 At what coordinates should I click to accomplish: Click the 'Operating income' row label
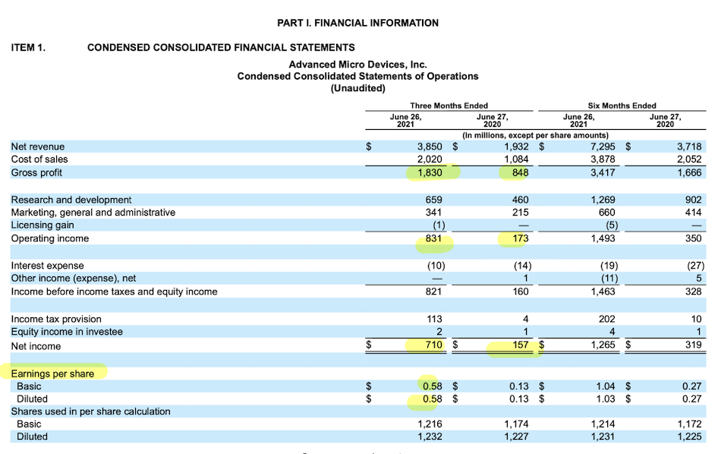[50, 238]
